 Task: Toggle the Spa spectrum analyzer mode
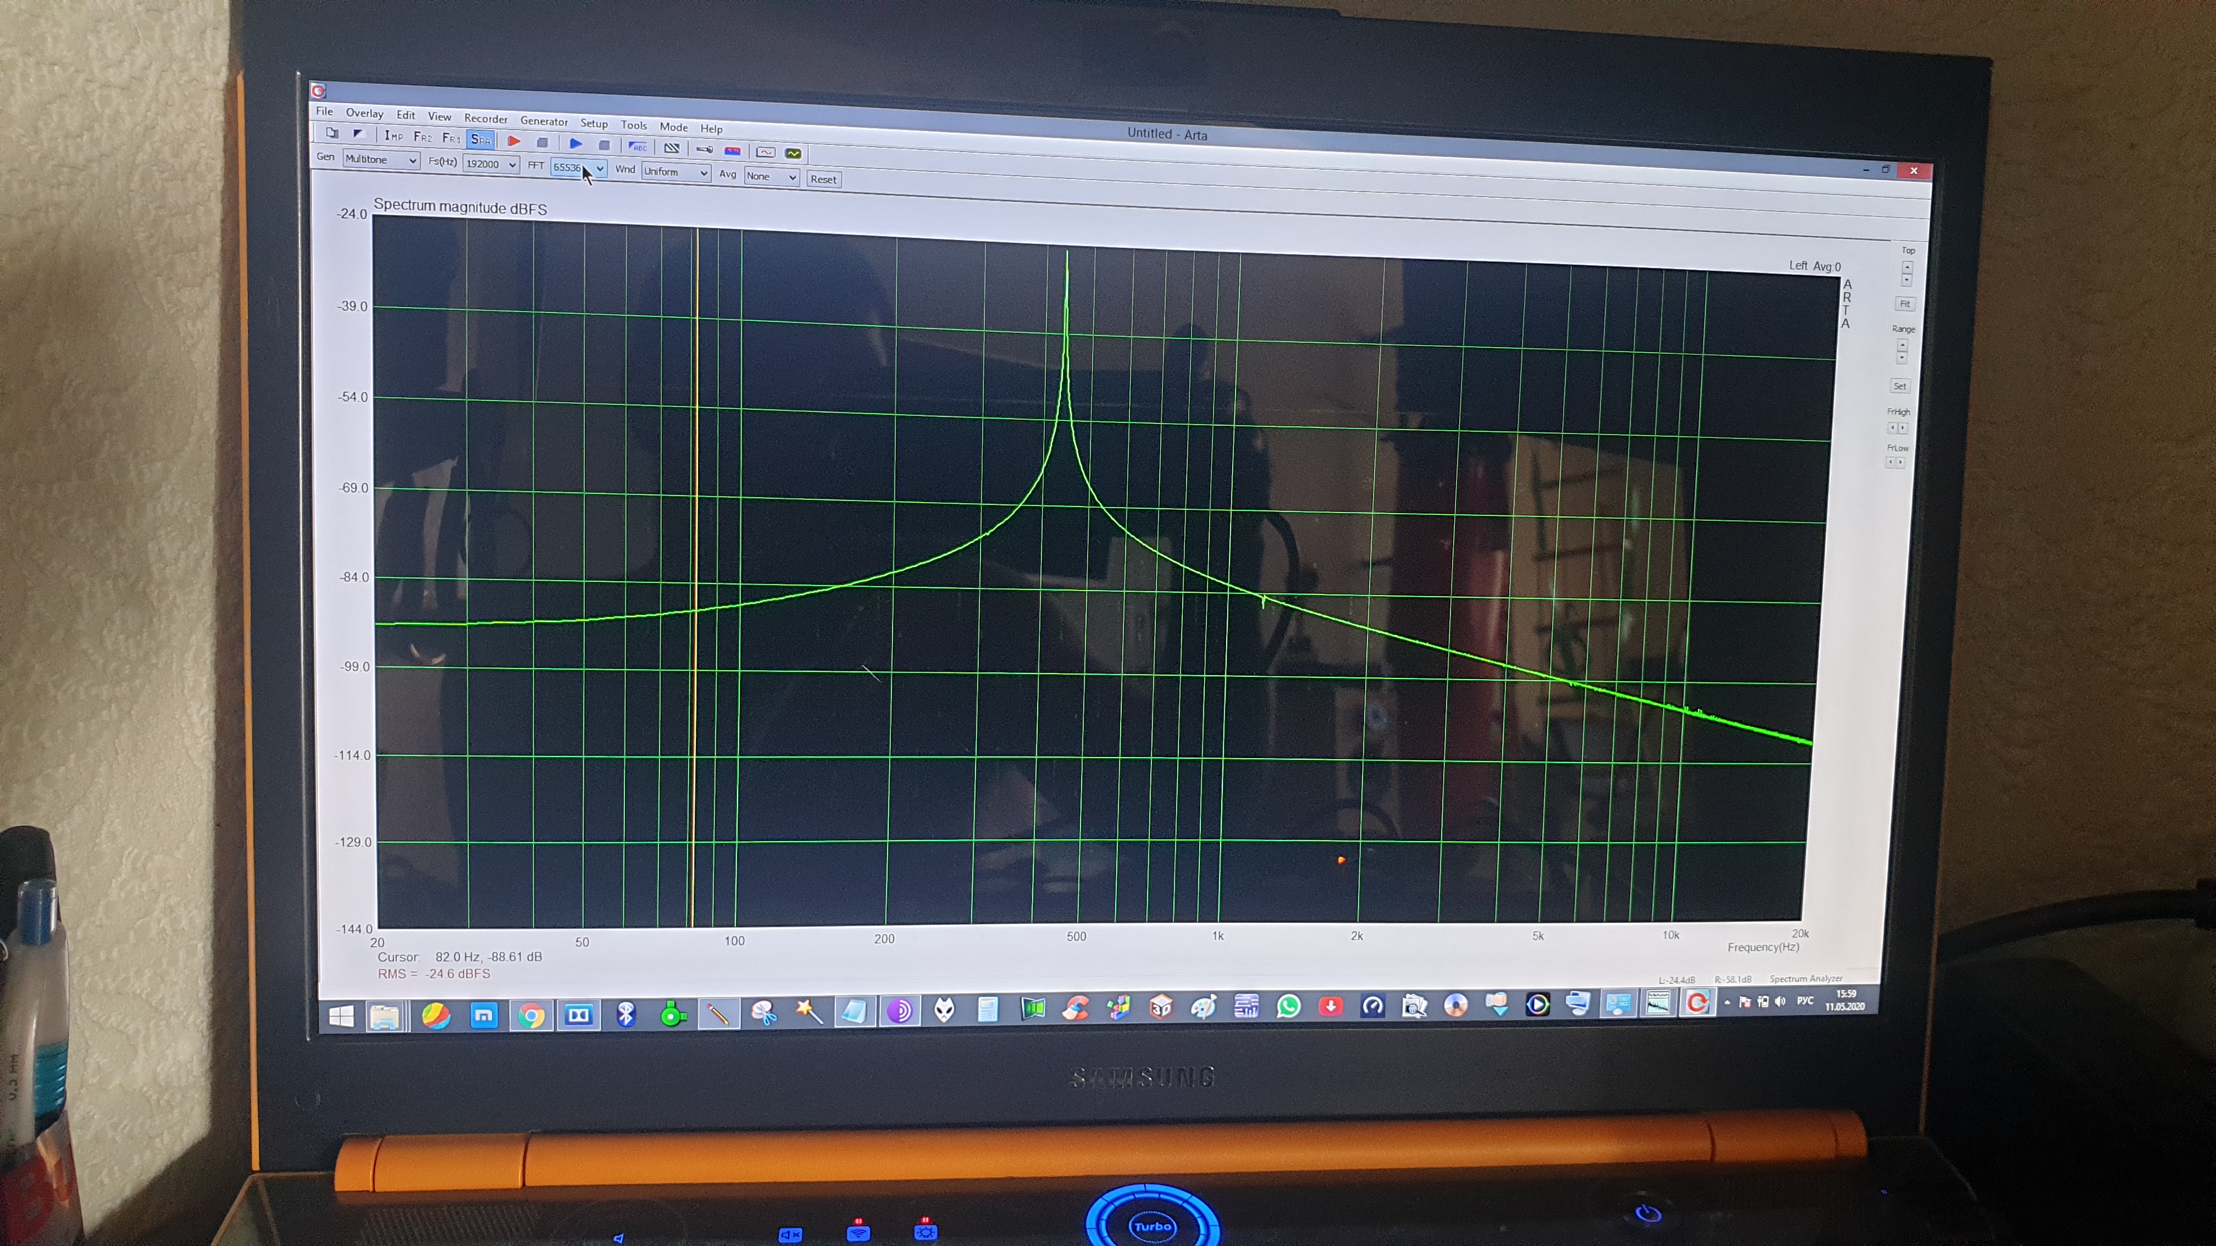coord(480,140)
